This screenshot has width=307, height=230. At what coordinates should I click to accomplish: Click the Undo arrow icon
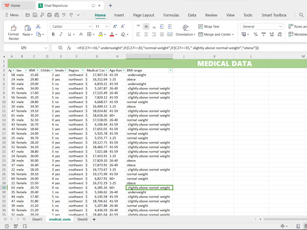[x=64, y=15]
